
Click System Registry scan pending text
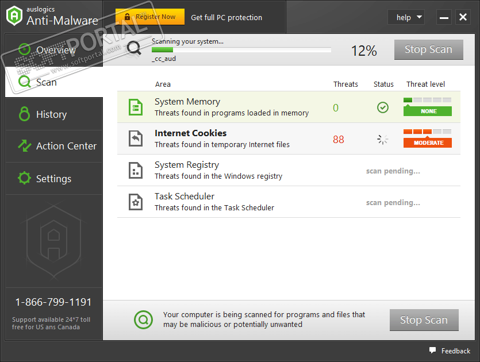(x=393, y=171)
